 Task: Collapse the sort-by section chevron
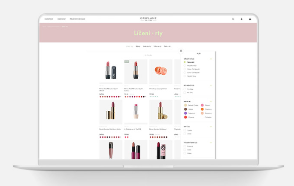[x=211, y=59]
